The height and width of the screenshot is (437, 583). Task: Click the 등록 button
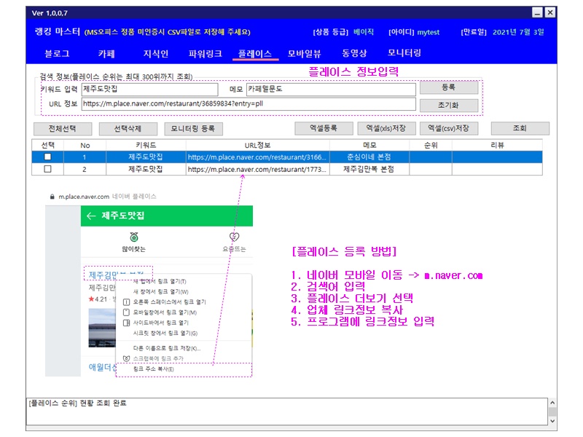tap(449, 87)
